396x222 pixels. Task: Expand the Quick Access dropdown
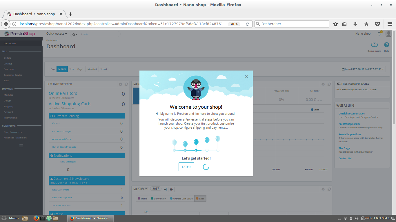click(57, 34)
